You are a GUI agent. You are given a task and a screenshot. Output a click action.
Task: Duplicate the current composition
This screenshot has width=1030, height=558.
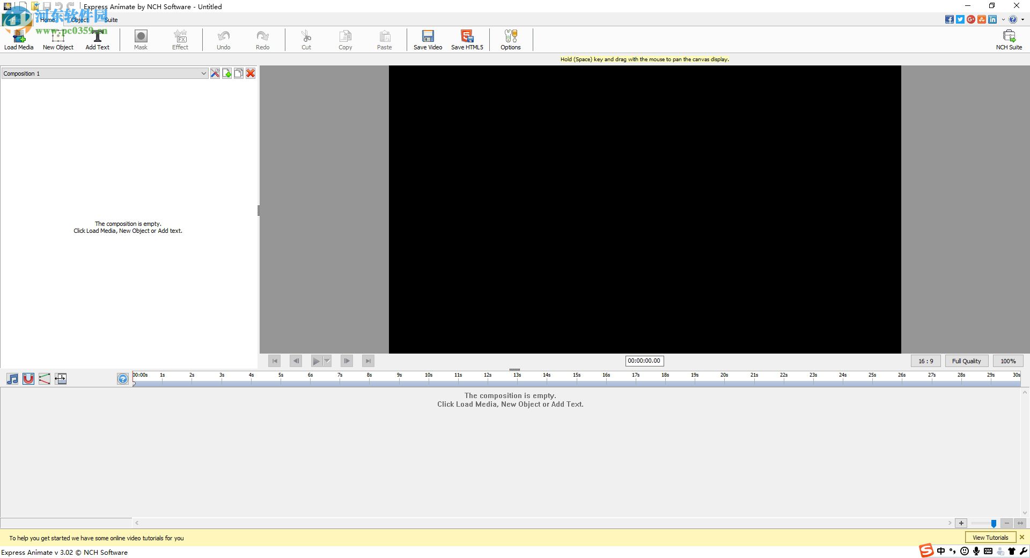[239, 73]
